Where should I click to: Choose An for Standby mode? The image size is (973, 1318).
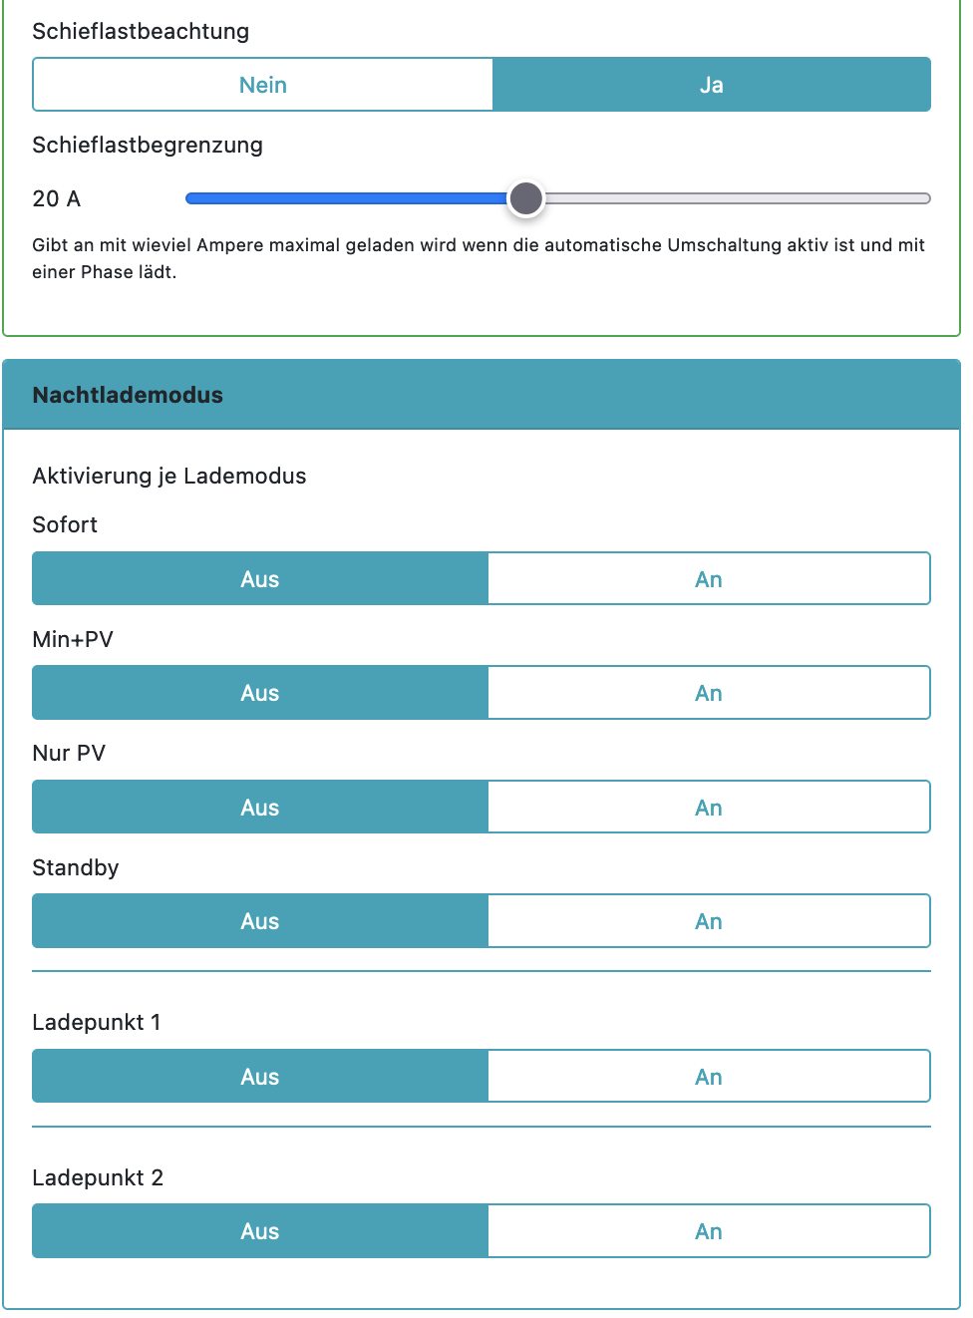click(x=709, y=921)
